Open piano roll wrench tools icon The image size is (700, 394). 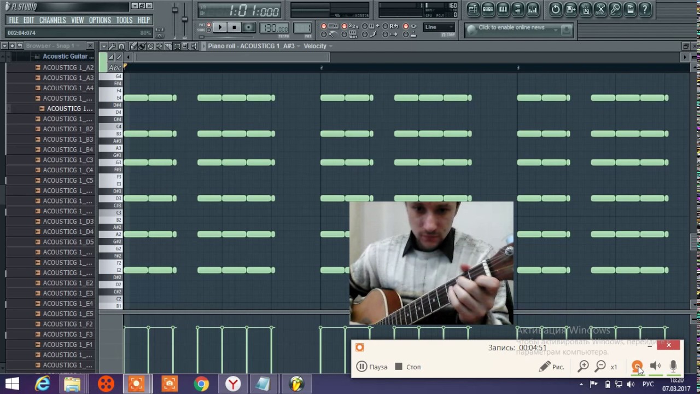tap(113, 46)
